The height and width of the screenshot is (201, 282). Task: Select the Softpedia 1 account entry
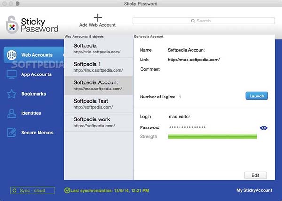(98, 67)
